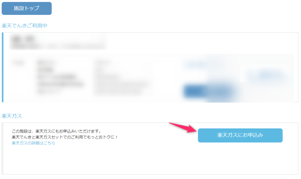Click the 楽天でんきご利用中 heading

coord(24,26)
